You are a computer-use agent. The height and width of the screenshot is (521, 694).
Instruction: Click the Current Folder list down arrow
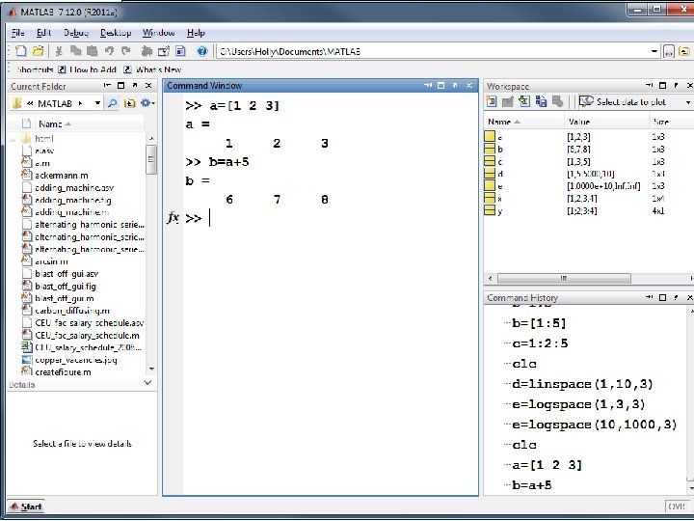pyautogui.click(x=152, y=369)
